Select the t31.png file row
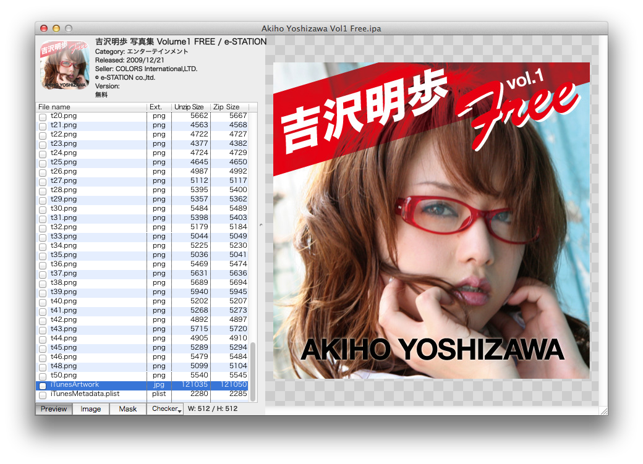The width and height of the screenshot is (643, 464). click(142, 217)
